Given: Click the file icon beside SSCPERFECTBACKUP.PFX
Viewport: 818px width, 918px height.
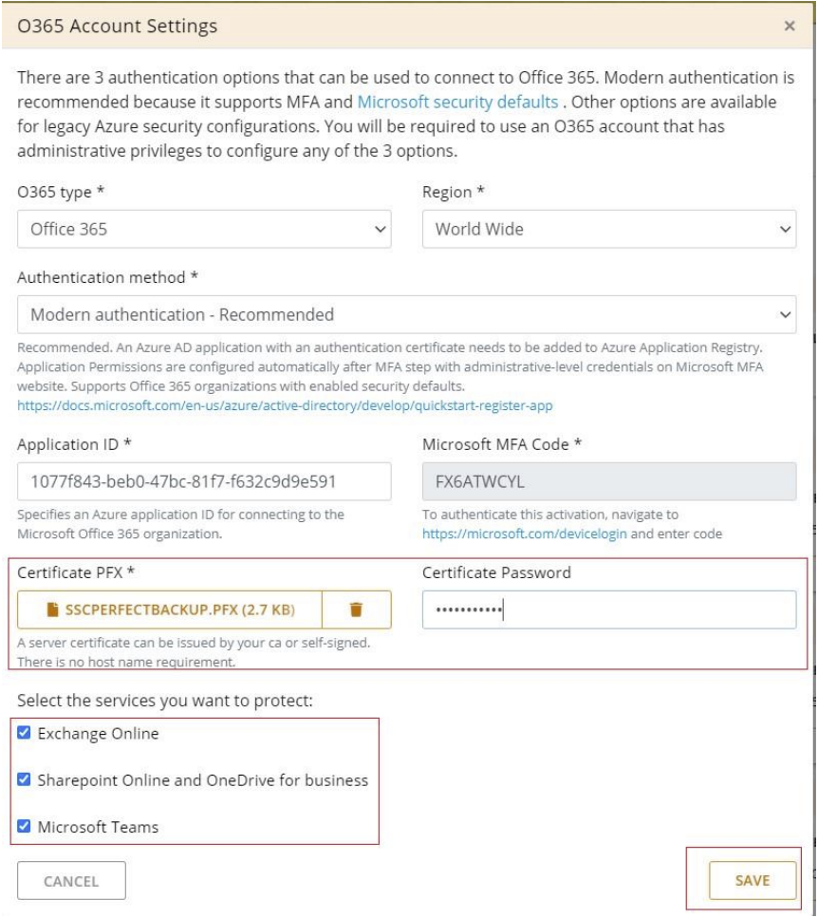Looking at the screenshot, I should (52, 610).
